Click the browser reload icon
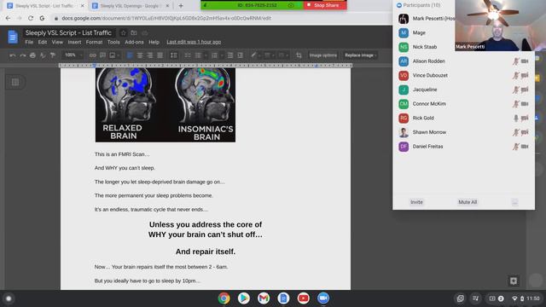546x307 pixels. point(31,18)
